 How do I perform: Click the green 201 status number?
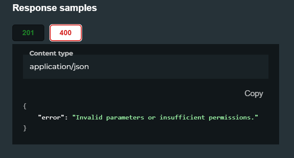click(x=28, y=33)
